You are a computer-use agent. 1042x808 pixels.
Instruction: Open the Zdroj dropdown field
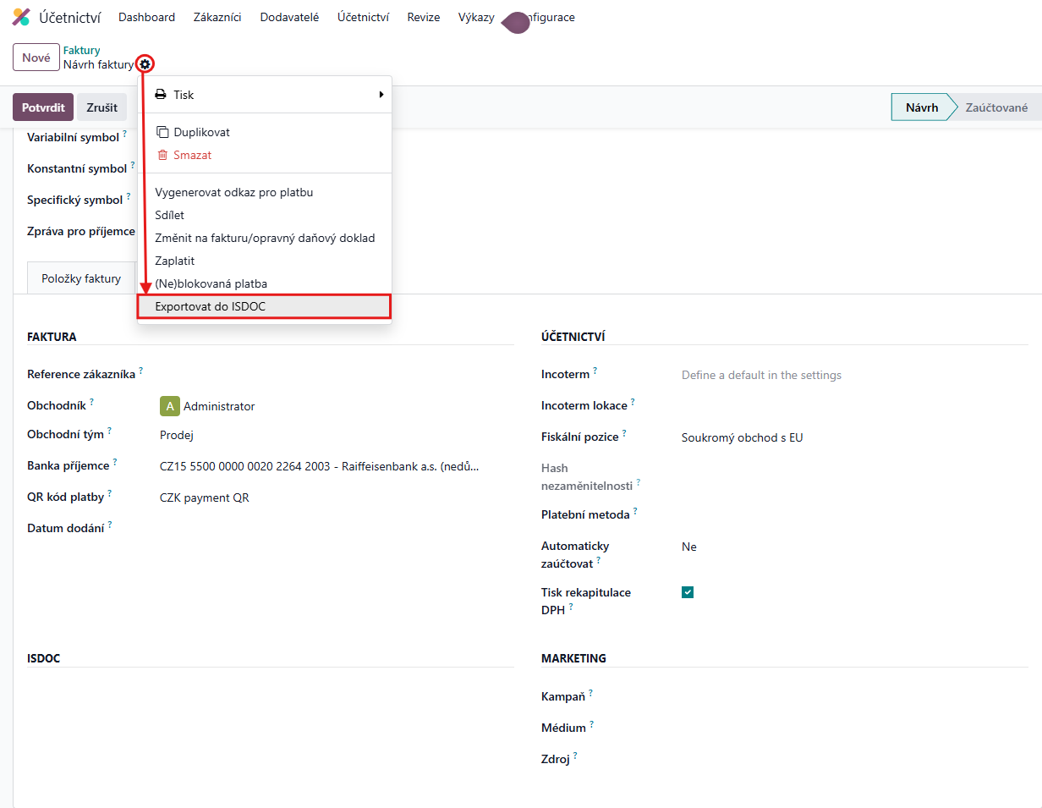[x=855, y=759]
